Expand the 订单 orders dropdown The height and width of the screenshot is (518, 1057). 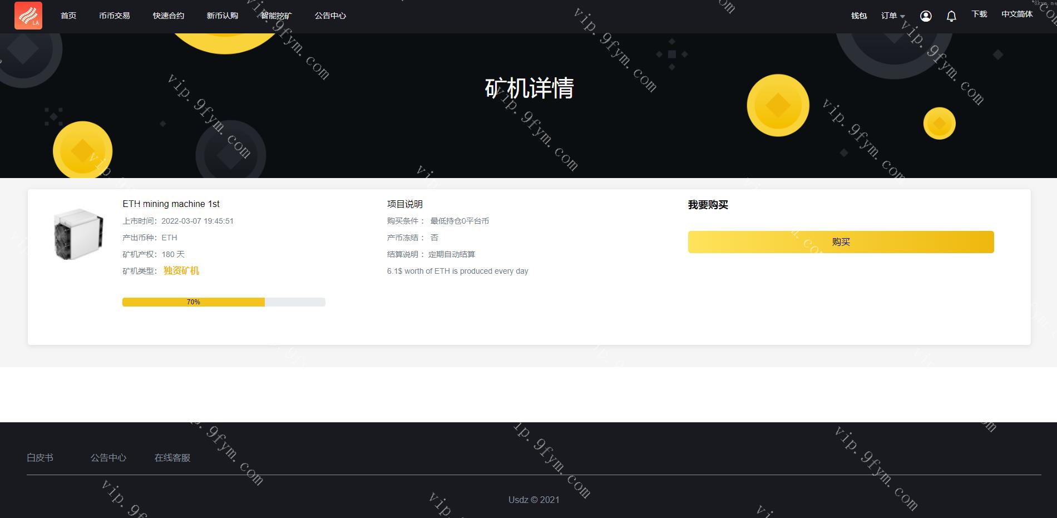892,16
